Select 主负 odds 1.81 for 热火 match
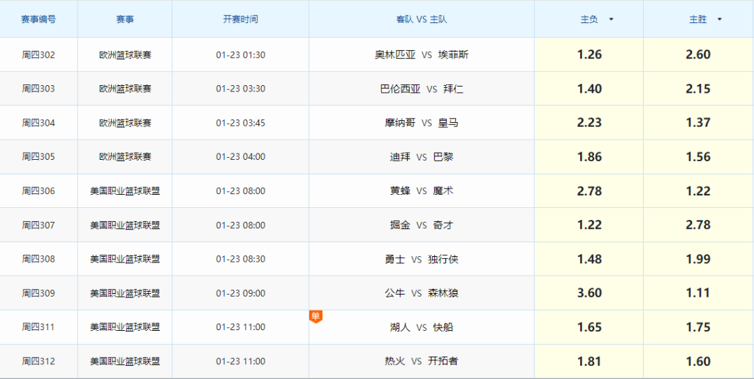This screenshot has height=379, width=754. pyautogui.click(x=589, y=362)
